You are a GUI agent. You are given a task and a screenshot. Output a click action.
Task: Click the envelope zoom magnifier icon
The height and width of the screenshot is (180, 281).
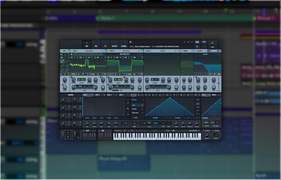point(128,109)
